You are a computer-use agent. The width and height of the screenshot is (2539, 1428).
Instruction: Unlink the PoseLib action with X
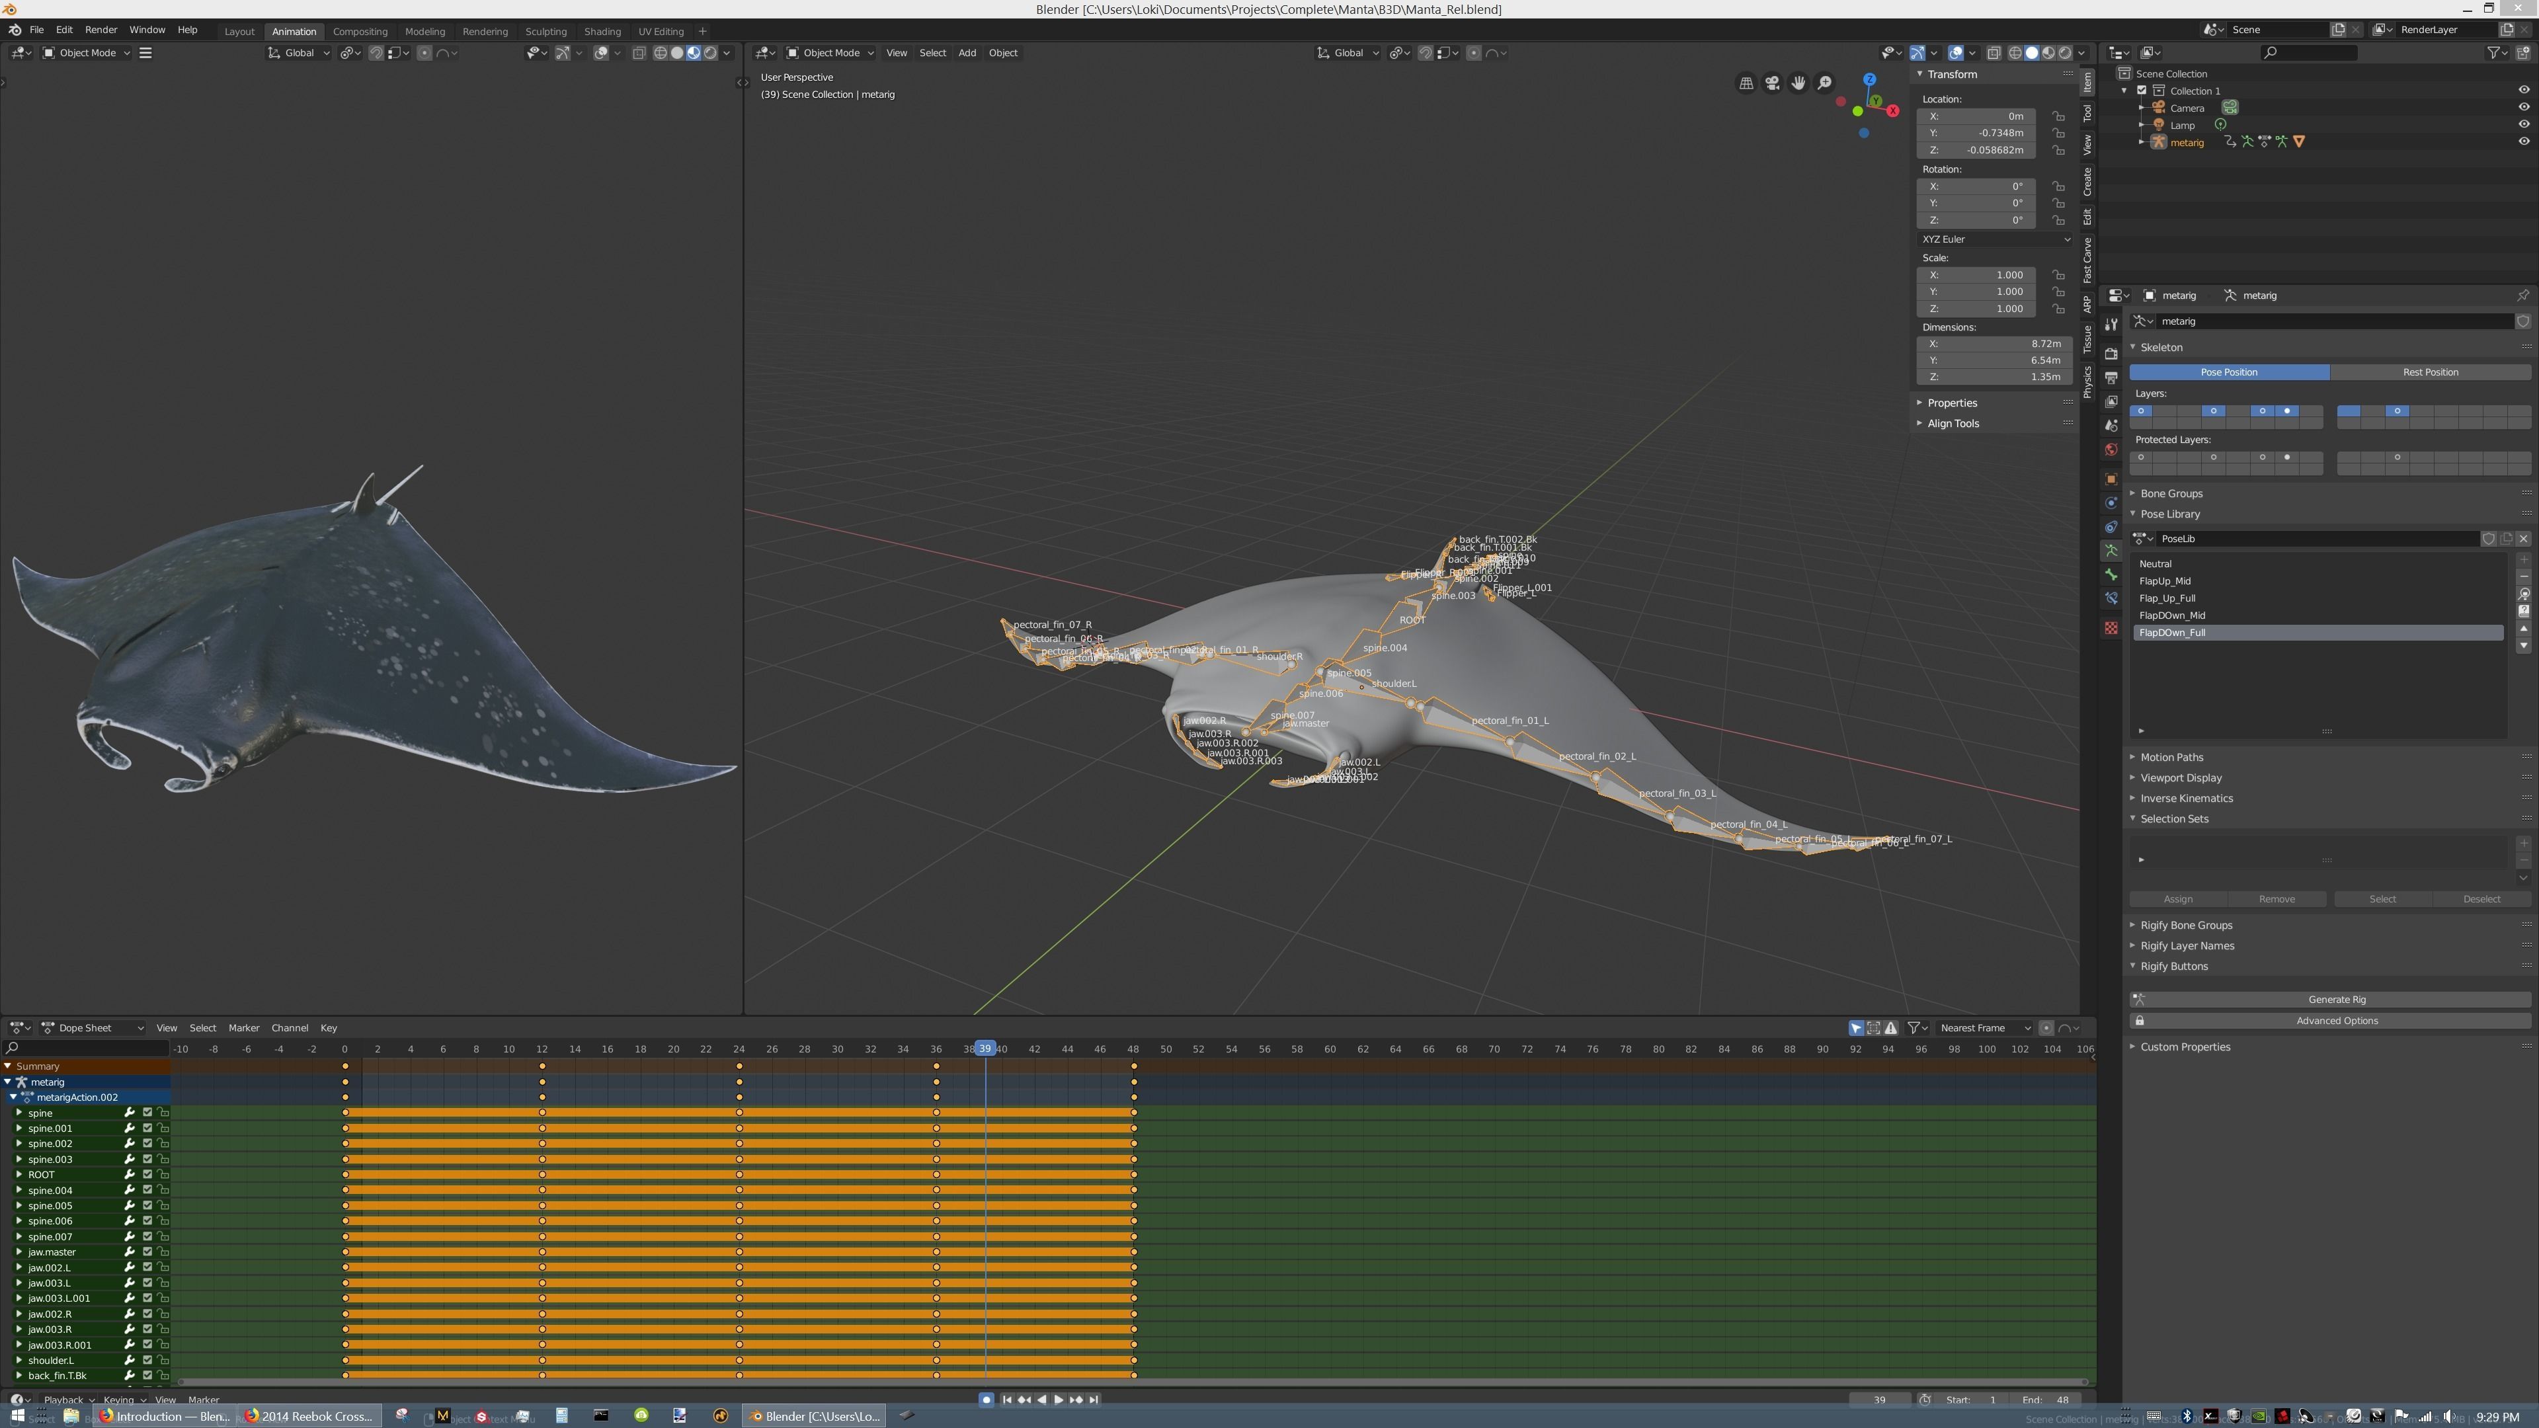(x=2523, y=539)
